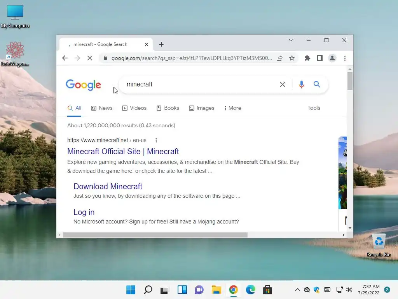Launch Microsoft Edge from taskbar
Screen dimensions: 398x299
251,290
